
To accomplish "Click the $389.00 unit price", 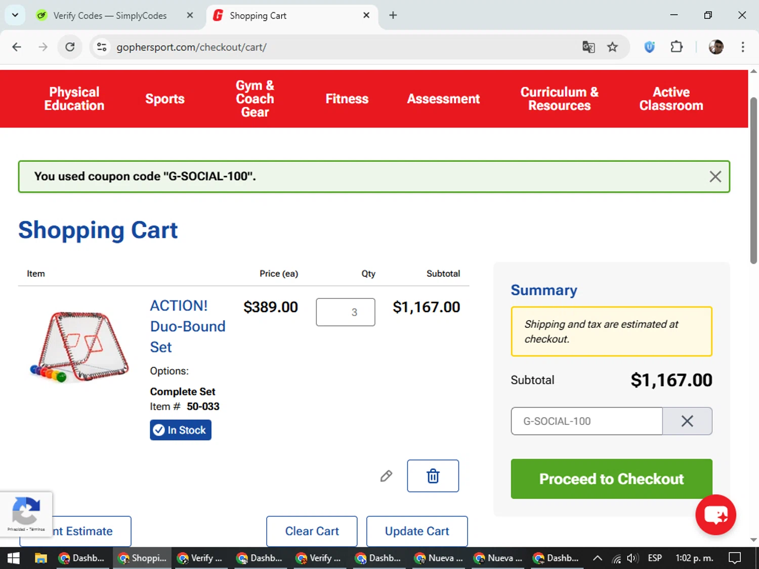I will click(x=271, y=307).
